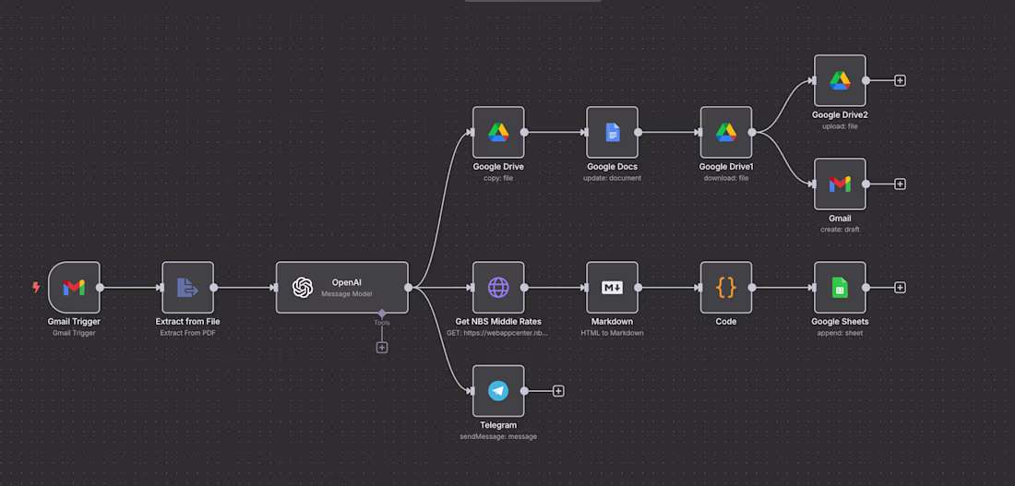The width and height of the screenshot is (1015, 486).
Task: Select the Telegram sendMessage node
Action: pos(498,391)
